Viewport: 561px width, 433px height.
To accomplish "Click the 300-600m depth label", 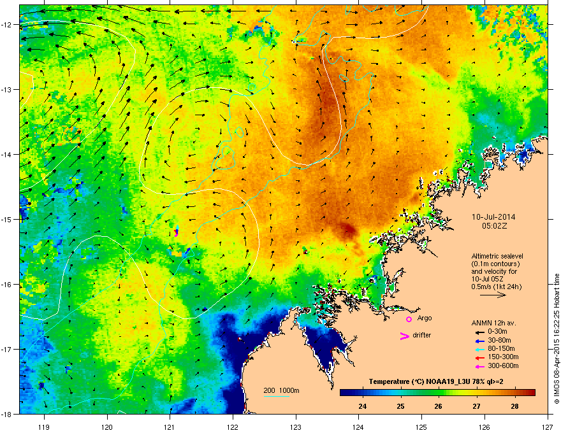I will click(503, 366).
